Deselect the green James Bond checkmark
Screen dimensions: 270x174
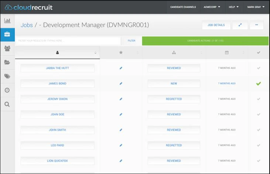(259, 84)
